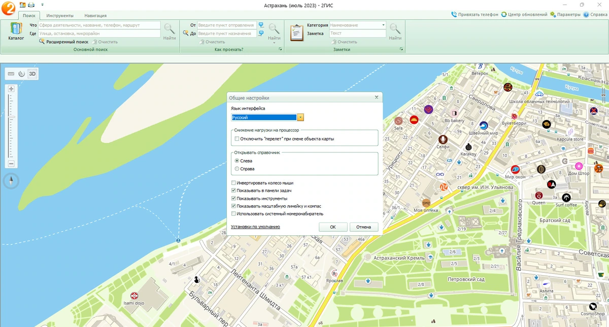Focus the Заметка text input field
Viewport: 609px width, 327px height.
point(358,33)
